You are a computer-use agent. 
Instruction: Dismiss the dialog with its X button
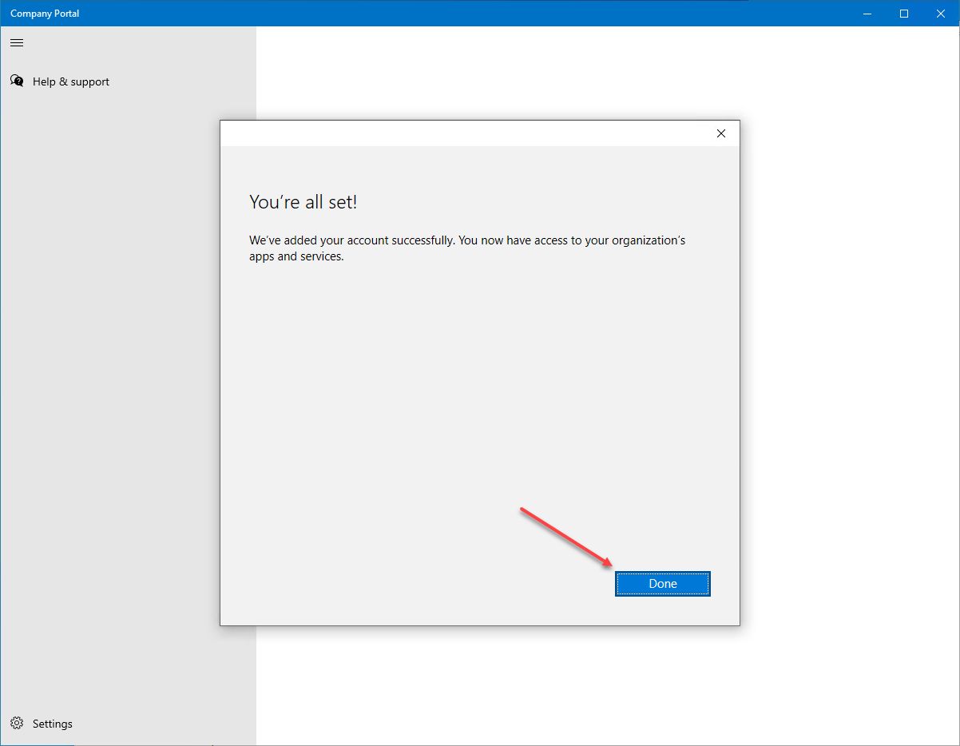(x=721, y=133)
